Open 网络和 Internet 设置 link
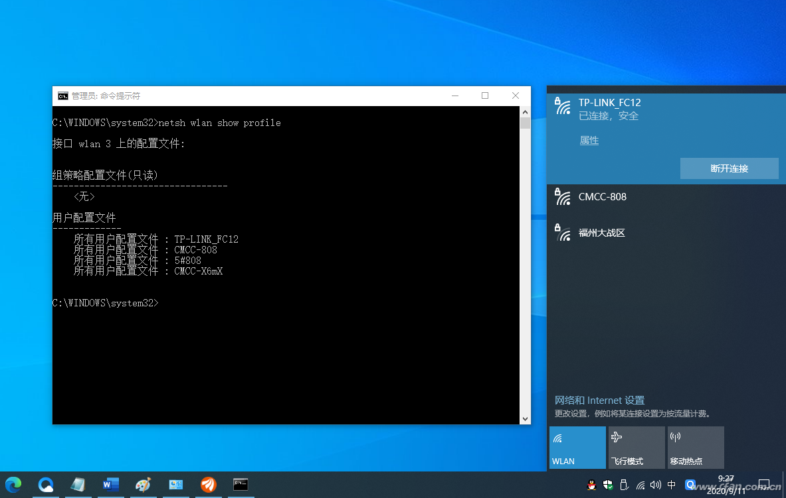 (x=599, y=401)
